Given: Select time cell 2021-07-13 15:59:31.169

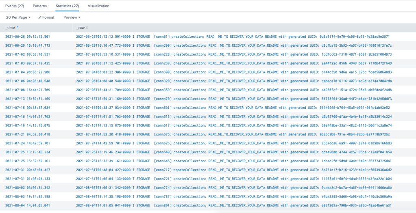Looking at the screenshot, I should [x=28, y=99].
